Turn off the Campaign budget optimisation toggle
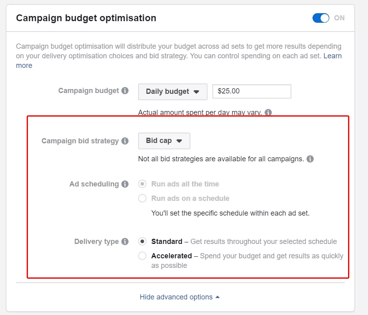This screenshot has height=315, width=368. click(x=321, y=18)
